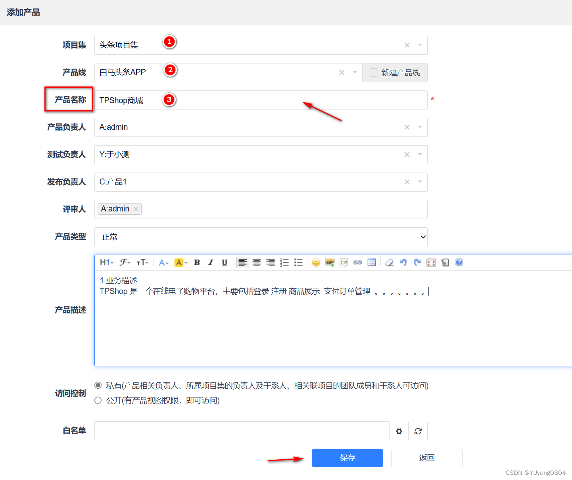Viewport: 572px width, 480px height.
Task: Open the whitelist gear settings
Action: 399,431
